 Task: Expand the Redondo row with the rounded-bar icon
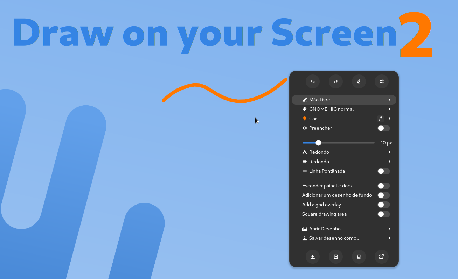344,162
